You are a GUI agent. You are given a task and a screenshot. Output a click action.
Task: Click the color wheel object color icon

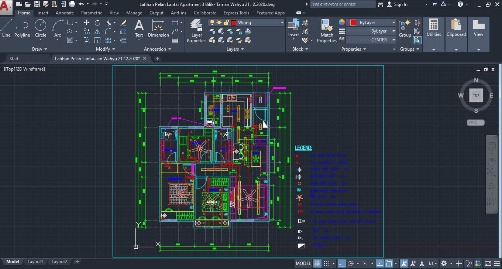[x=342, y=23]
